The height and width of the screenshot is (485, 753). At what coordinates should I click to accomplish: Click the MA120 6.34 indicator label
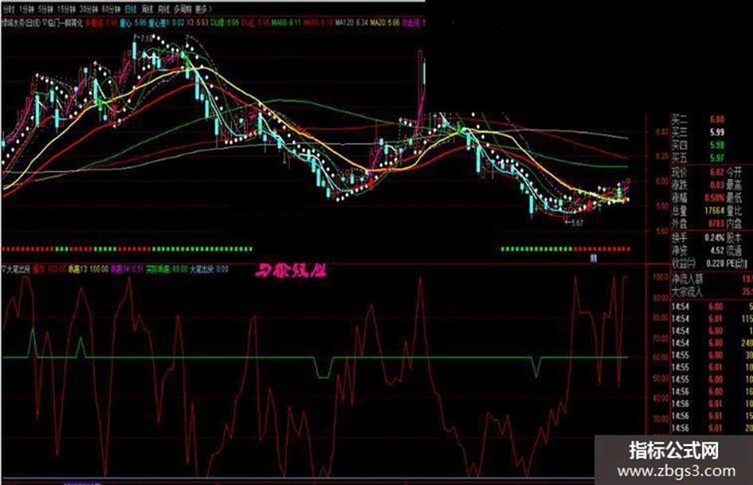coord(351,22)
